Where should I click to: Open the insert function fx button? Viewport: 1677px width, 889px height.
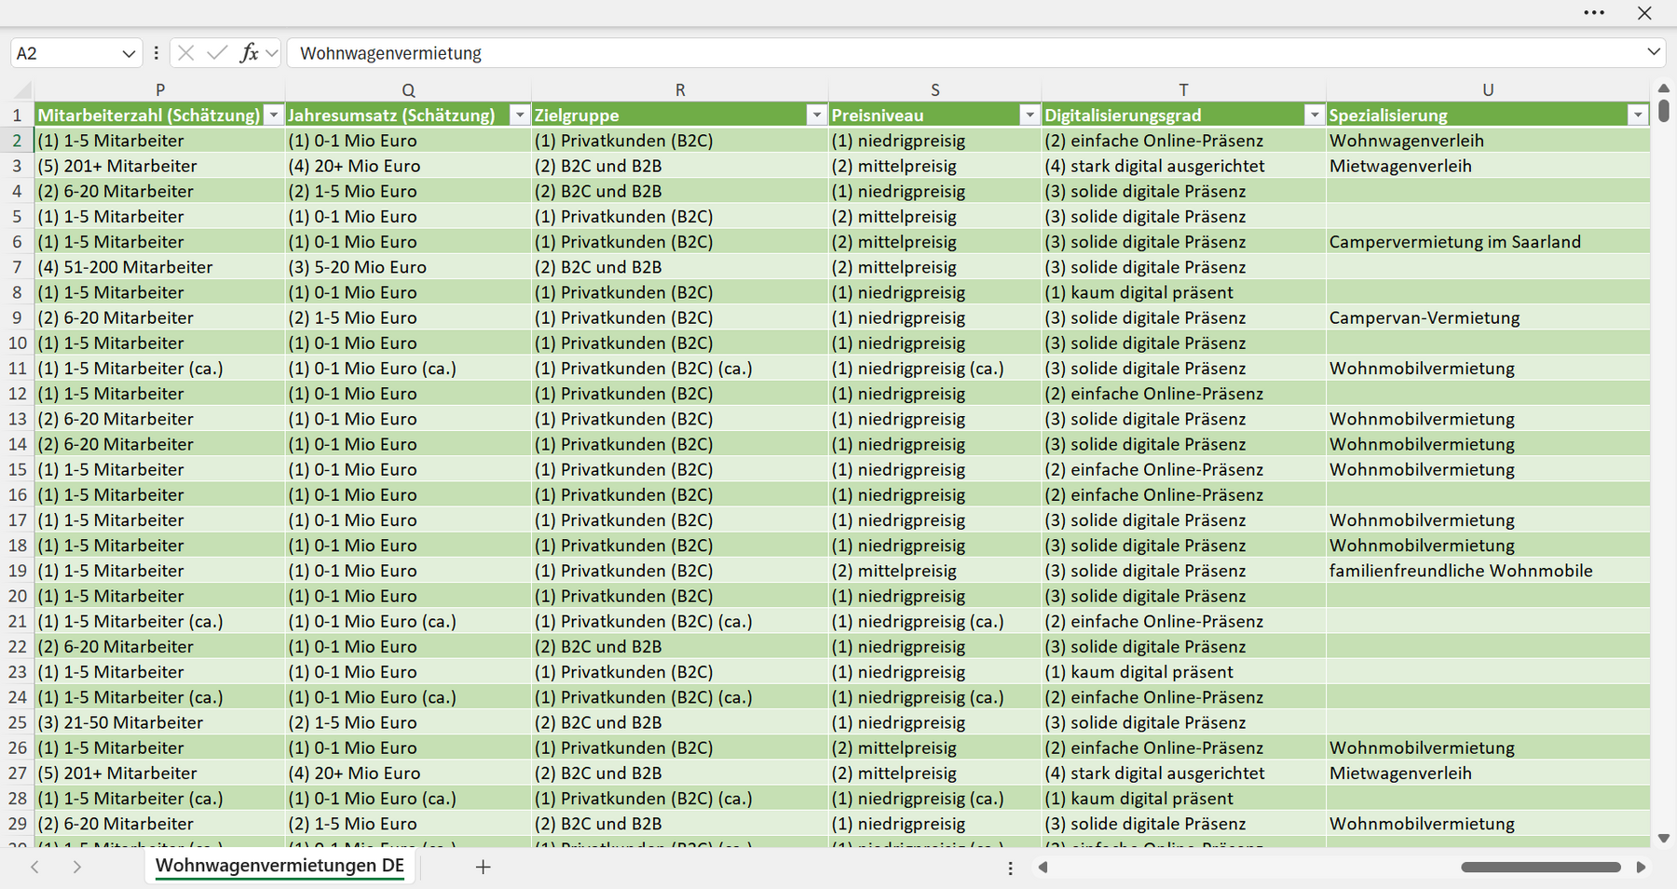249,53
